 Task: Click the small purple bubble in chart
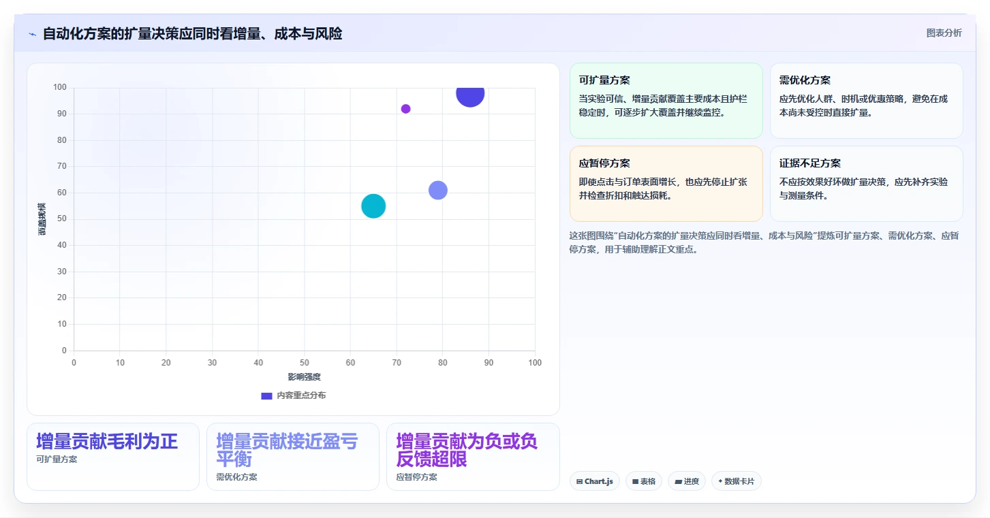(x=405, y=109)
